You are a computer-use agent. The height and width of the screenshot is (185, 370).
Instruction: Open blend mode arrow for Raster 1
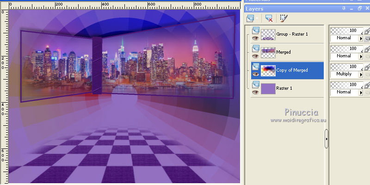361,92
